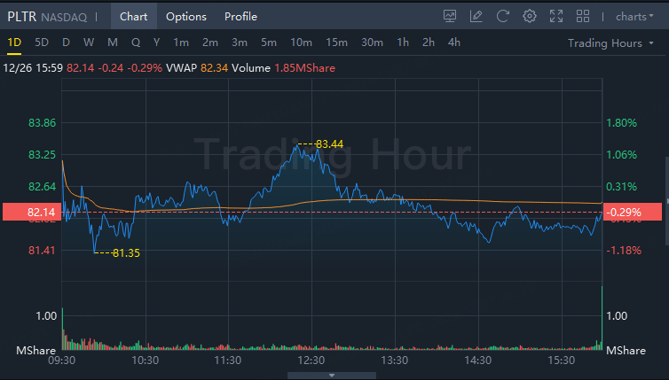Open the charts dropdown menu
Image resolution: width=669 pixels, height=380 pixels.
tap(634, 17)
